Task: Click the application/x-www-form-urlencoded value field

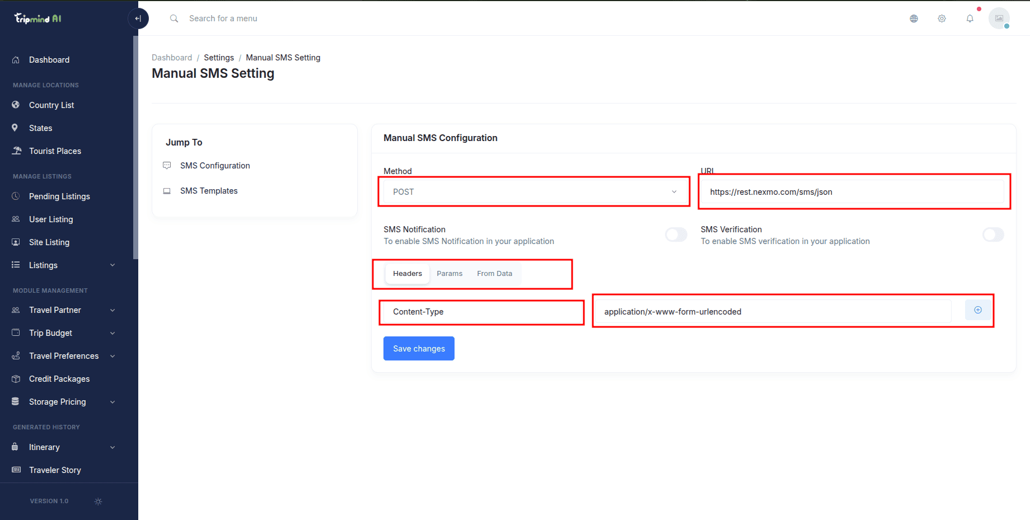Action: click(x=773, y=312)
